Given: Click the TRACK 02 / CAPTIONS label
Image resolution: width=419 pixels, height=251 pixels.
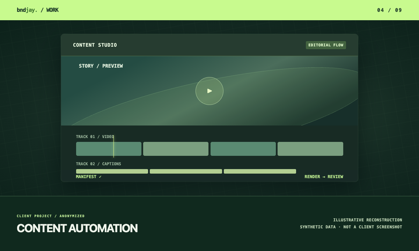Looking at the screenshot, I should pos(98,164).
